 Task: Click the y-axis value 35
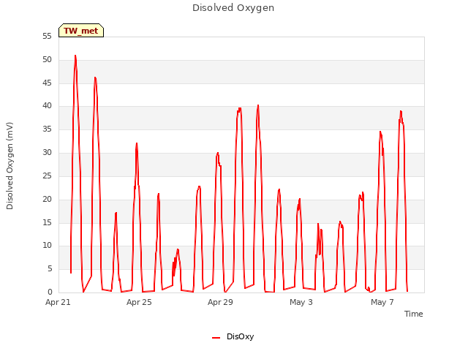[x=47, y=129]
